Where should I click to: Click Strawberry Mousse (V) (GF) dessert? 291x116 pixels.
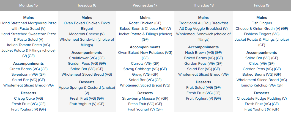click(145, 99)
